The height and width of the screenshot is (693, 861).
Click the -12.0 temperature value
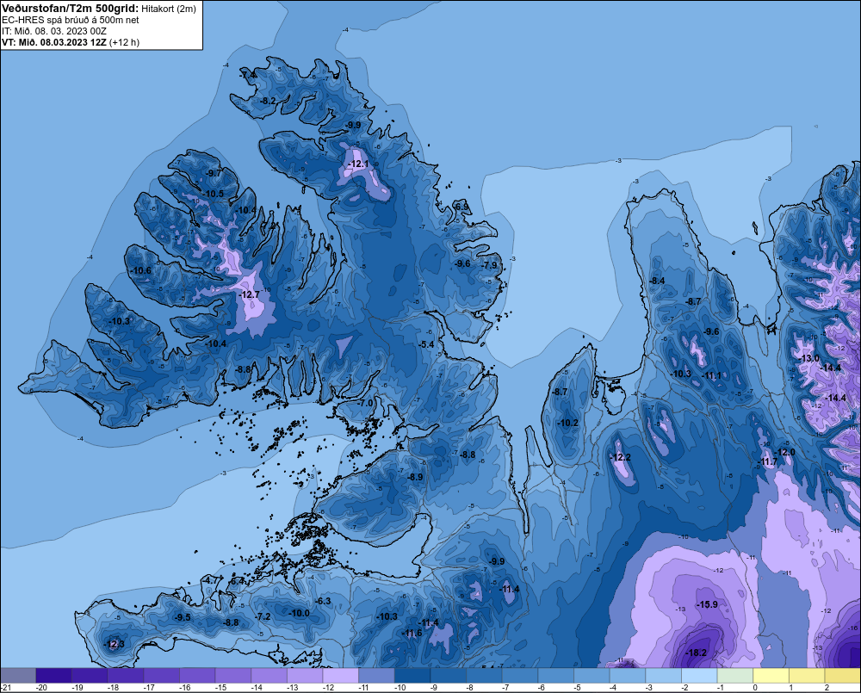[x=784, y=452]
